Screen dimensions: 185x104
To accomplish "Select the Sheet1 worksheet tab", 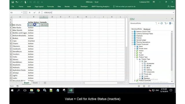I will click(26, 83).
